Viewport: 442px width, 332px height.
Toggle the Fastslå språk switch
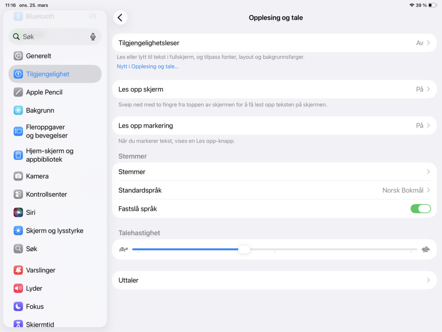pos(420,209)
